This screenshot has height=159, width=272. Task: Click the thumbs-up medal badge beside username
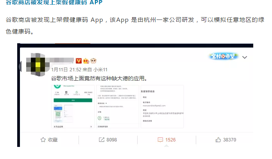(86, 61)
